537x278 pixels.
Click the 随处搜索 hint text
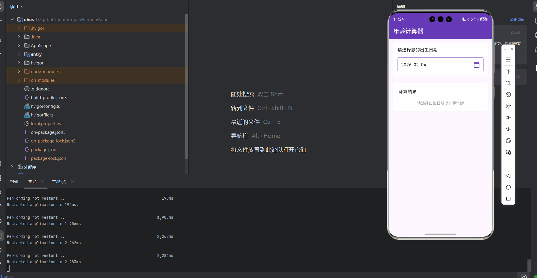click(x=242, y=94)
